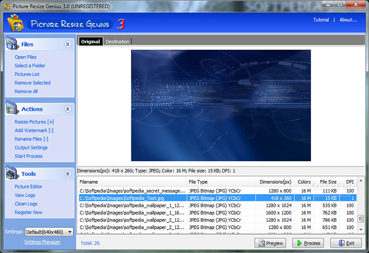The height and width of the screenshot is (253, 369).
Task: Open the Settings Manager link
Action: coord(42,242)
